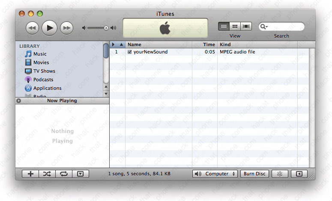Switch to Cover Flow view
Viewport: 332px width, 201px height.
pyautogui.click(x=246, y=27)
